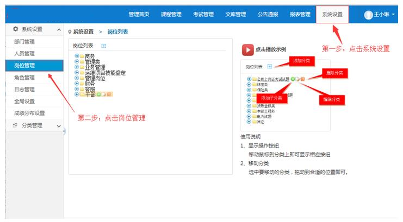Click the add category icon beside 岗位列表
Image resolution: width=403 pixels, height=222 pixels.
point(104,46)
